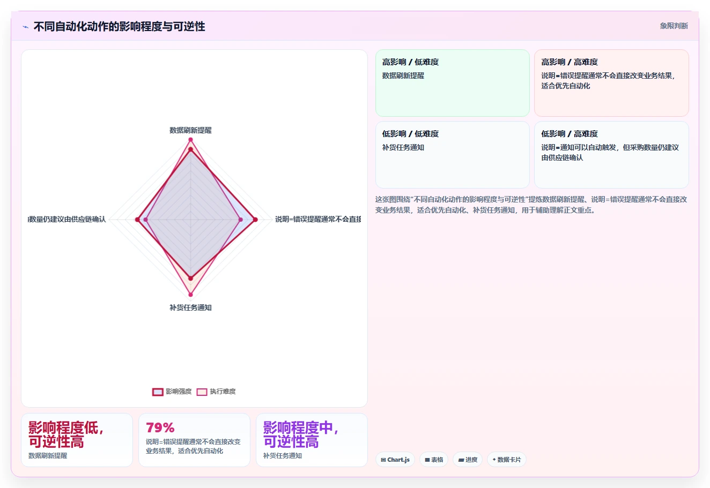Open the 影响程度低，可逆性高 card
The image size is (710, 488).
tap(77, 440)
